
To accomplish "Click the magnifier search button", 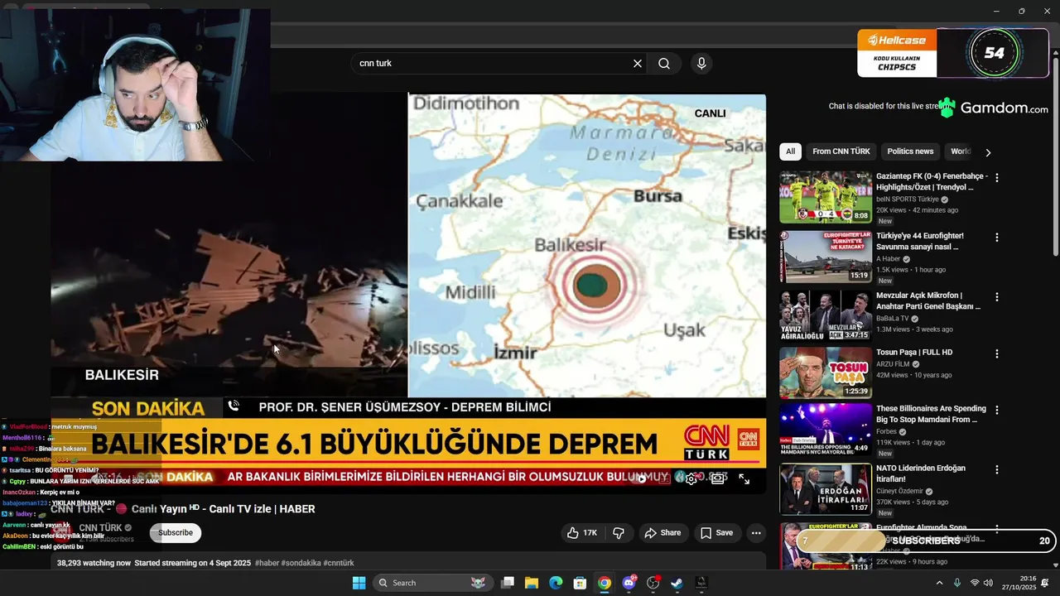I will [x=664, y=64].
